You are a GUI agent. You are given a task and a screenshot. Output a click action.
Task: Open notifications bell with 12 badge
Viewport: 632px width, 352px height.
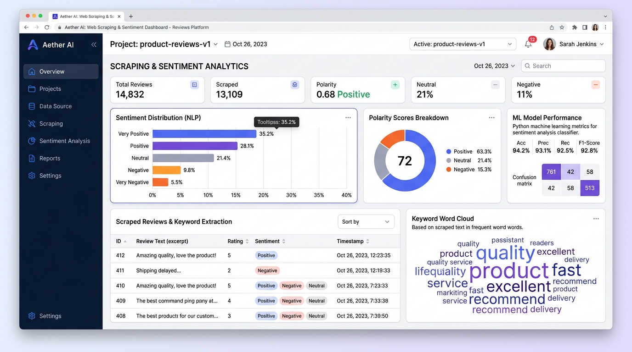529,44
